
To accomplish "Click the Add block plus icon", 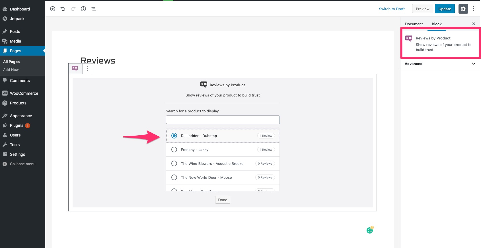I will 53,9.
